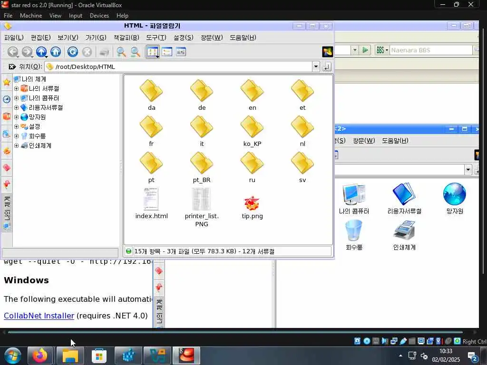487x365 pixels.
Task: Open File Explorer from Windows taskbar
Action: [70, 355]
